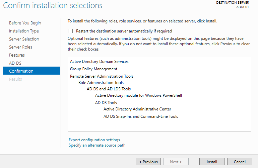Select Active Directory Domain Services entry
The image size is (258, 168).
[x=99, y=62]
